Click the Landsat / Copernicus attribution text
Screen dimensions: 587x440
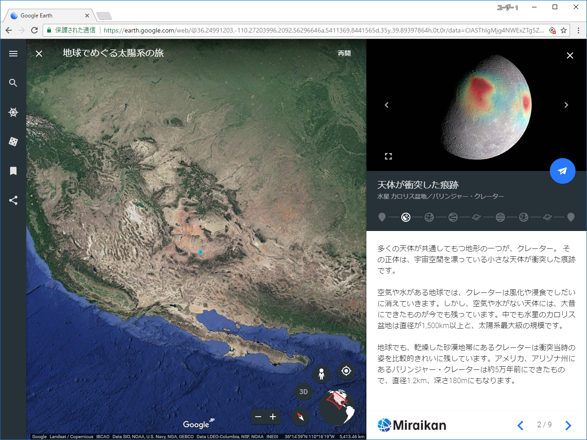pyautogui.click(x=71, y=437)
